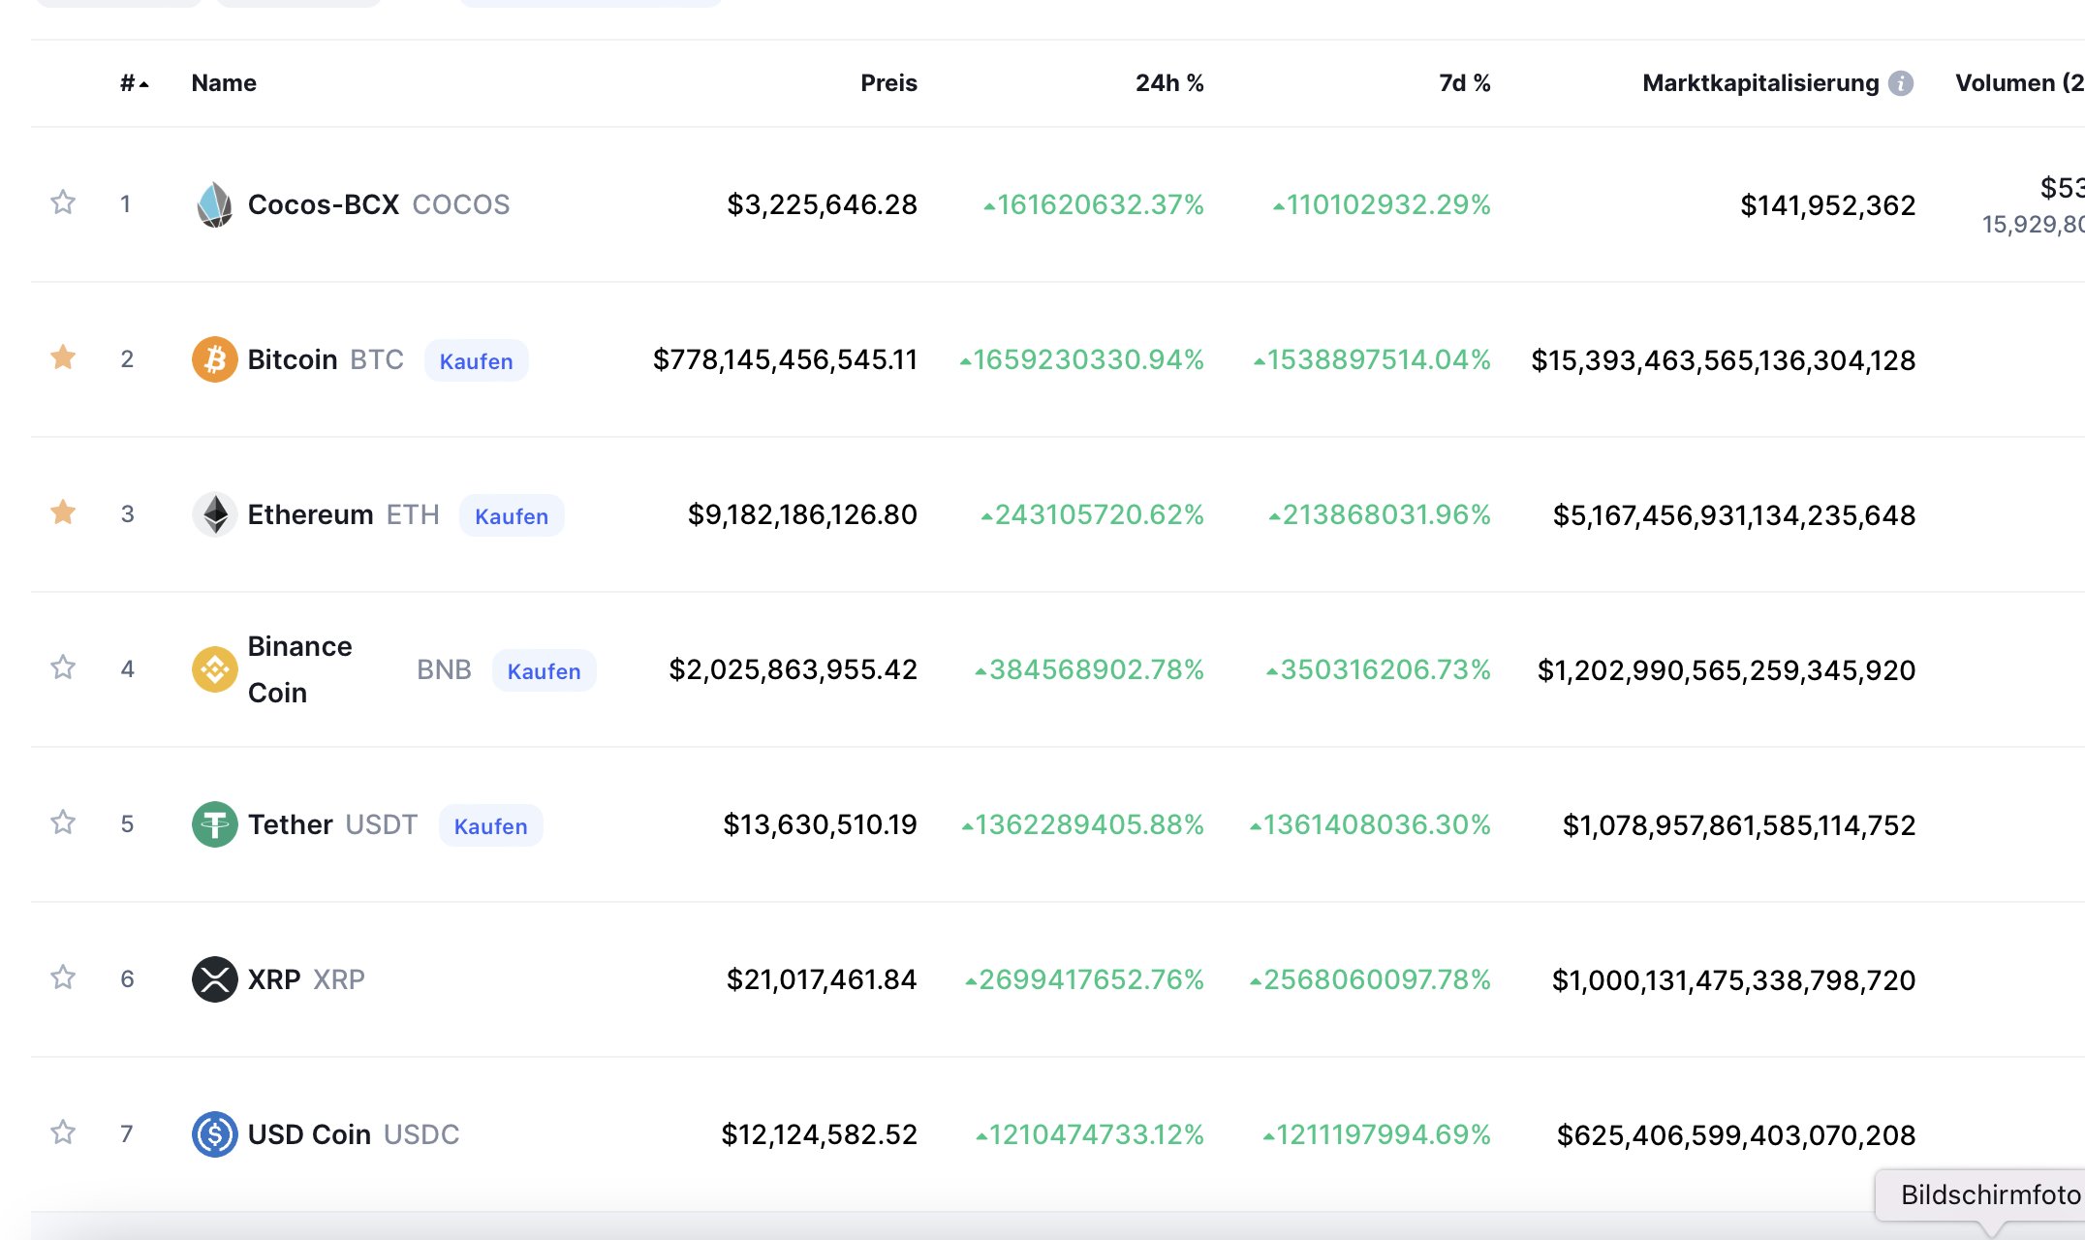The image size is (2085, 1240).
Task: Open the Ethereum coin page
Action: coord(310,514)
